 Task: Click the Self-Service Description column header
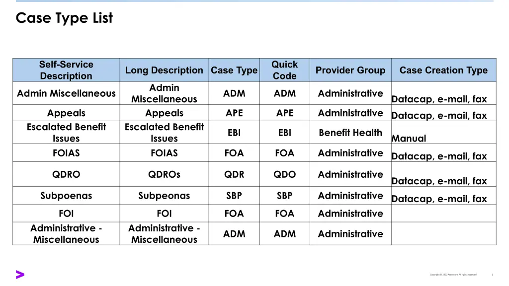point(66,70)
